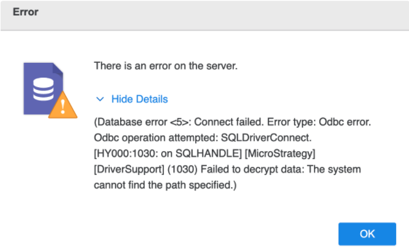Click the '[HY000:1030: on SQLHANDLE]' text

click(x=168, y=153)
